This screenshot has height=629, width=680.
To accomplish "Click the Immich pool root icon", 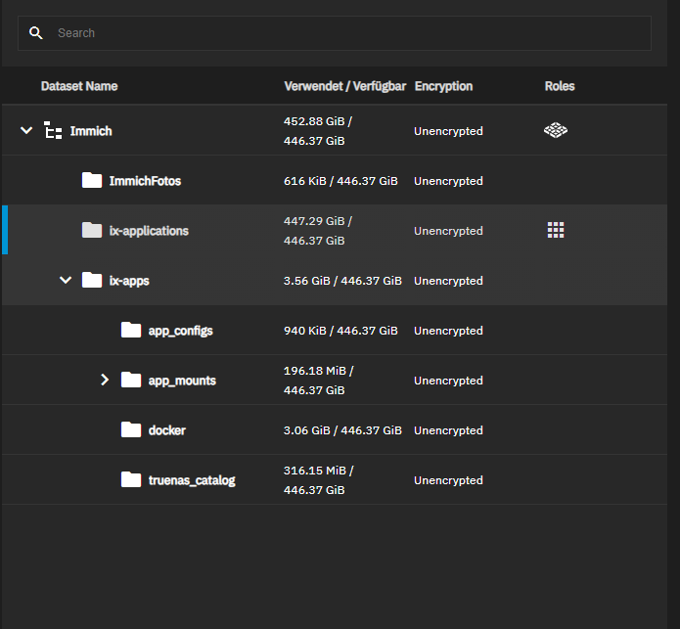I will [x=54, y=131].
